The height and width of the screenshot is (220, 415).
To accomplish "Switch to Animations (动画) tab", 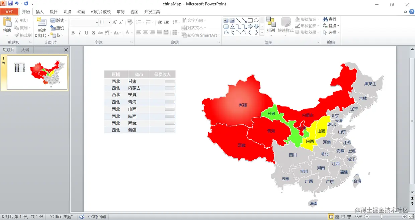I will point(81,12).
